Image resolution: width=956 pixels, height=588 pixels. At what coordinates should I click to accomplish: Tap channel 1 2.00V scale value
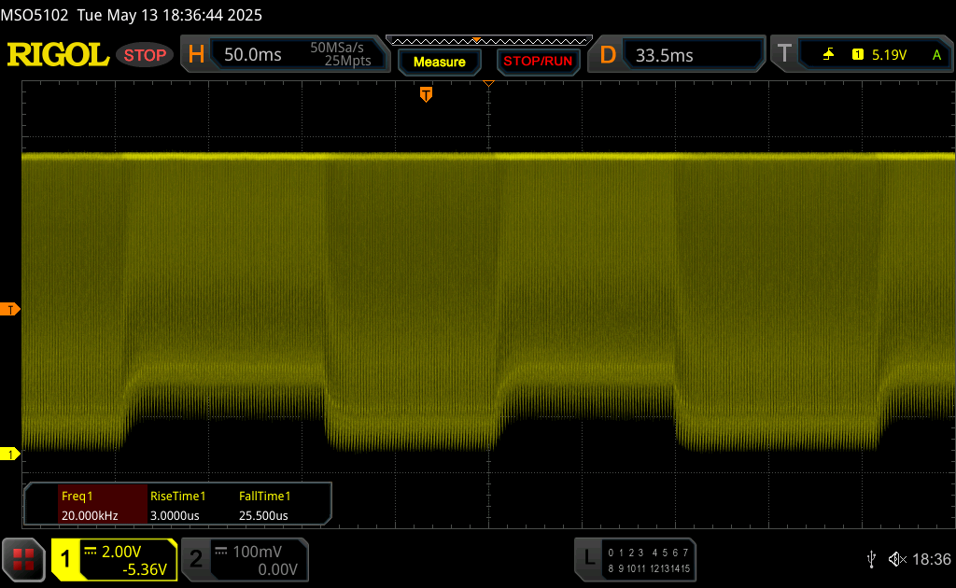point(120,552)
